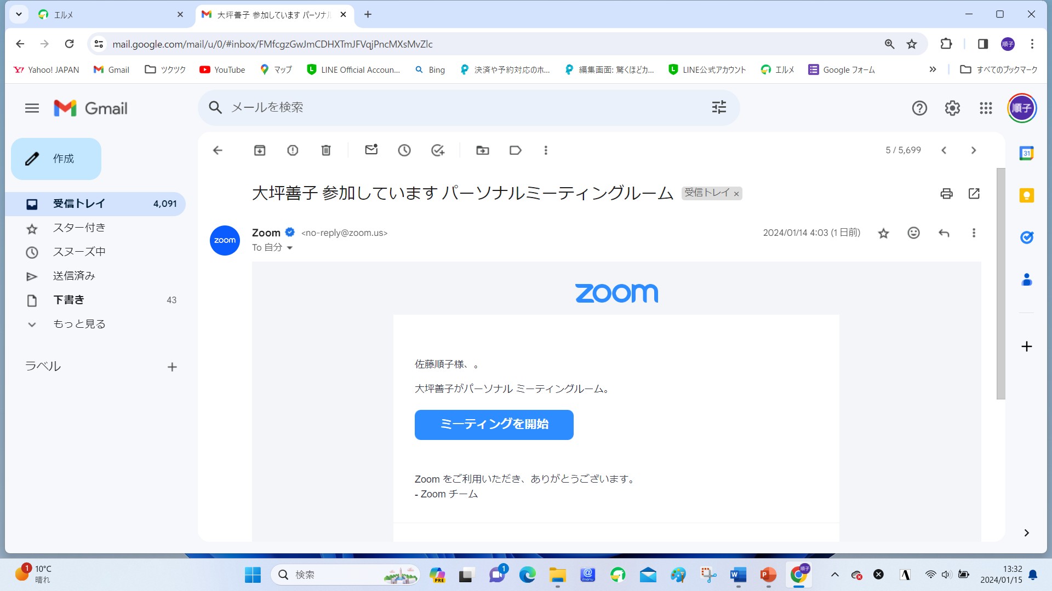Open Chrome extensions puzzle icon
The width and height of the screenshot is (1052, 591).
(946, 44)
